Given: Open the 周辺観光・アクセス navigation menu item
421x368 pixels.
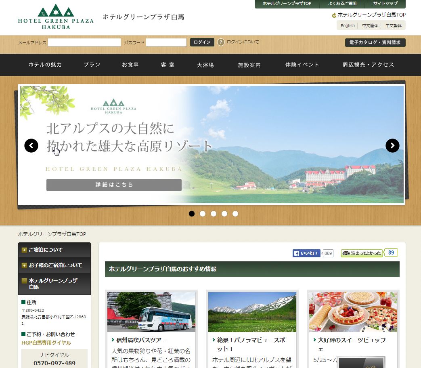Looking at the screenshot, I should pyautogui.click(x=368, y=65).
